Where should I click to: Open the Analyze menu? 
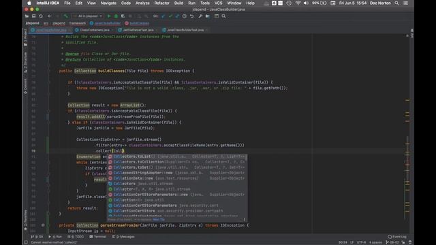pyautogui.click(x=142, y=3)
